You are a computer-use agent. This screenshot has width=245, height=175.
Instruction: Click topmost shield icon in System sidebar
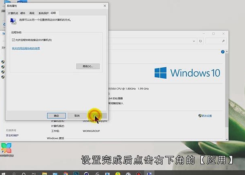3,62
